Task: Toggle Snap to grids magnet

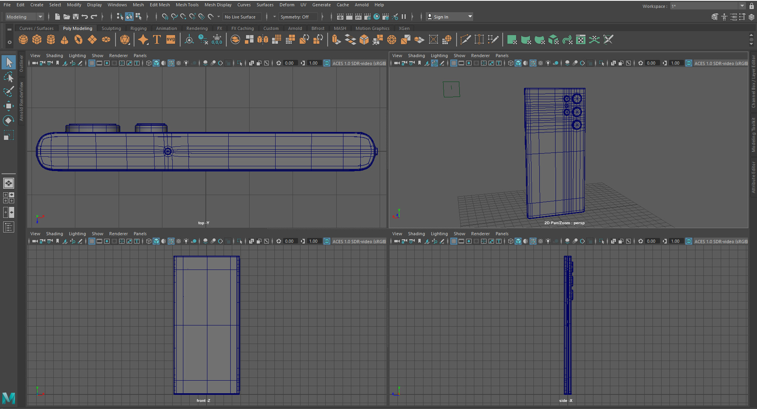Action: click(165, 17)
